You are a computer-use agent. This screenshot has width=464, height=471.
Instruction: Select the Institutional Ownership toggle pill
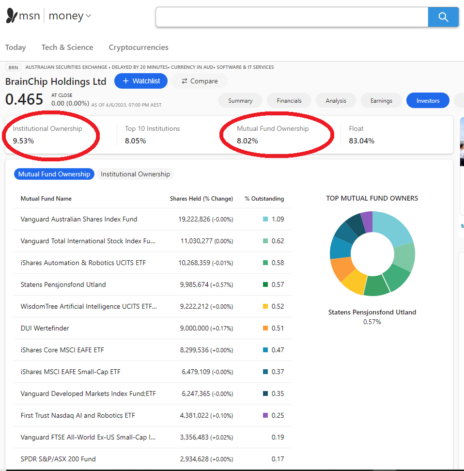tap(135, 174)
